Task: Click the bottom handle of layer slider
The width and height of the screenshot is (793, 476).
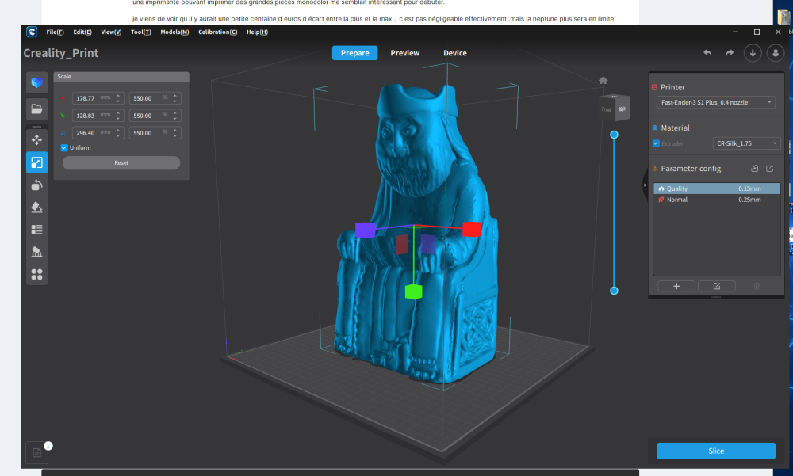Action: pyautogui.click(x=614, y=291)
